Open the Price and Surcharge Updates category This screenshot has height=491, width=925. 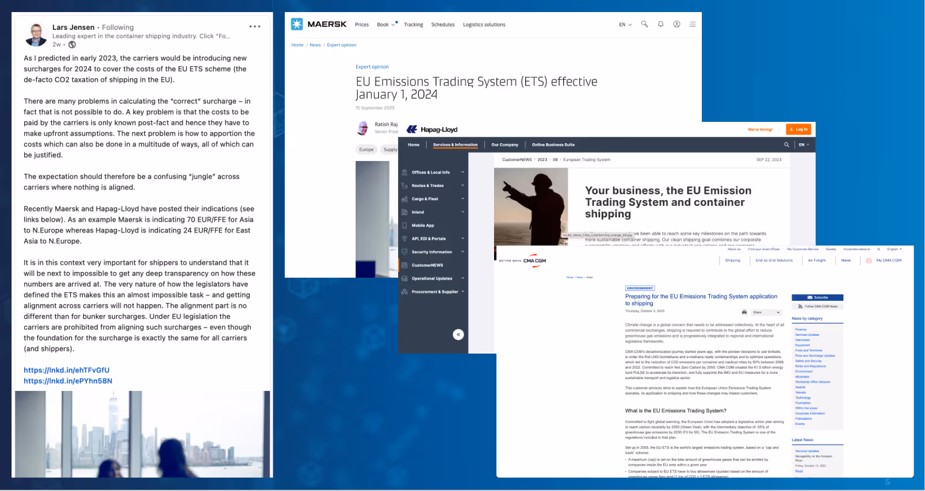click(x=815, y=356)
